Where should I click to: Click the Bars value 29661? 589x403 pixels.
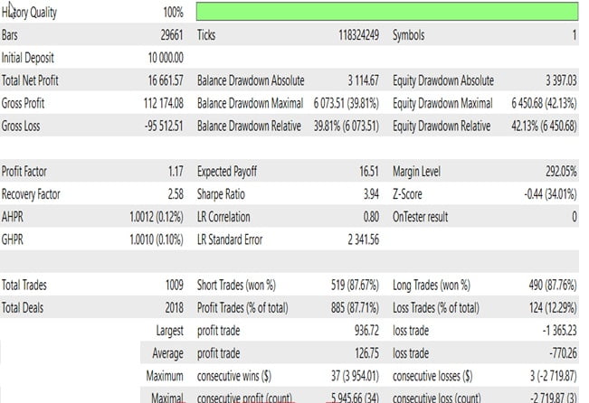click(x=170, y=36)
